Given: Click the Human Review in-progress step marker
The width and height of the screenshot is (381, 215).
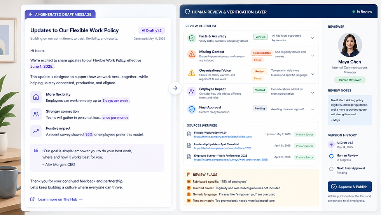Looking at the screenshot, I should (331, 156).
